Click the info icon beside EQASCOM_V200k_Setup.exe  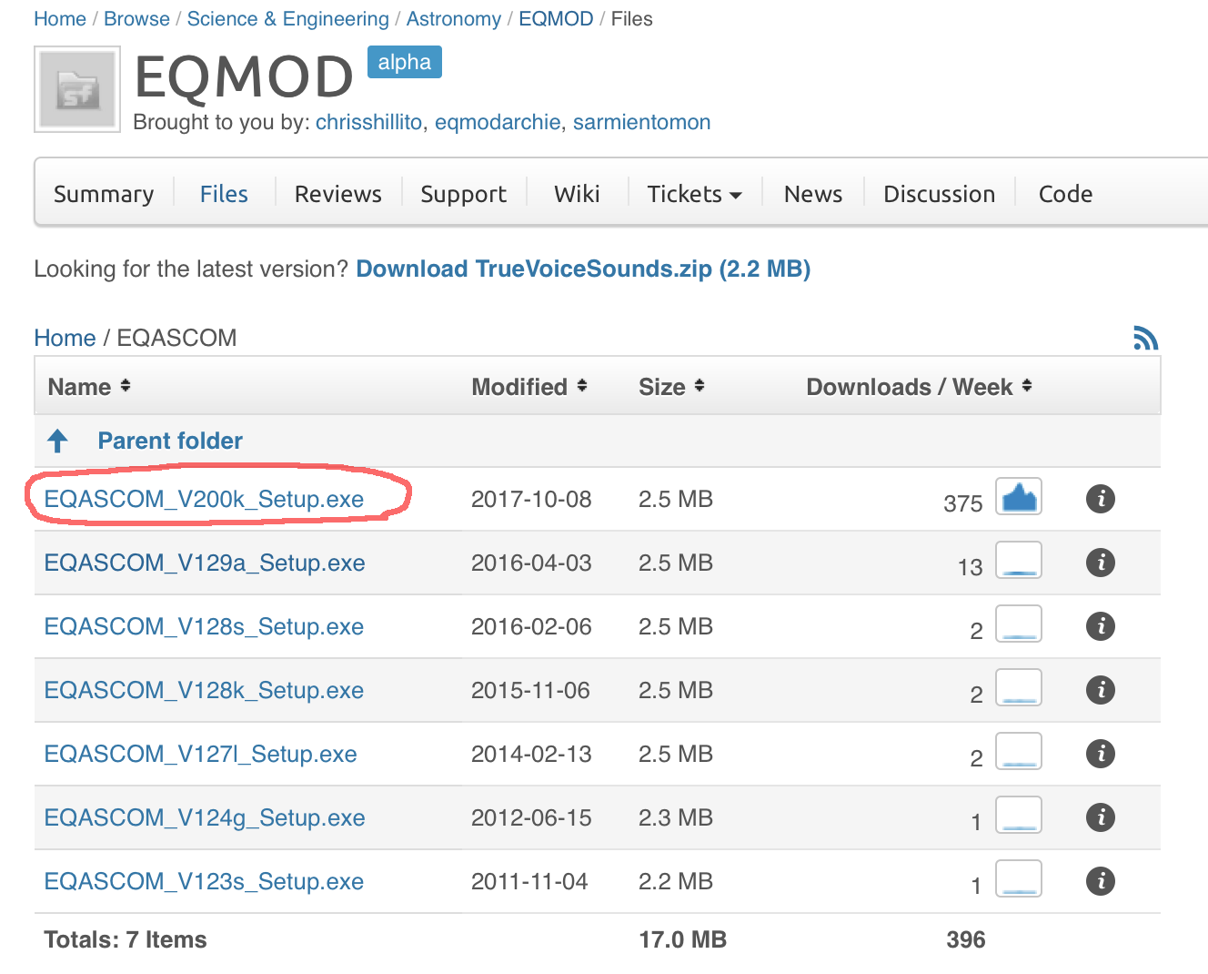(x=1101, y=499)
